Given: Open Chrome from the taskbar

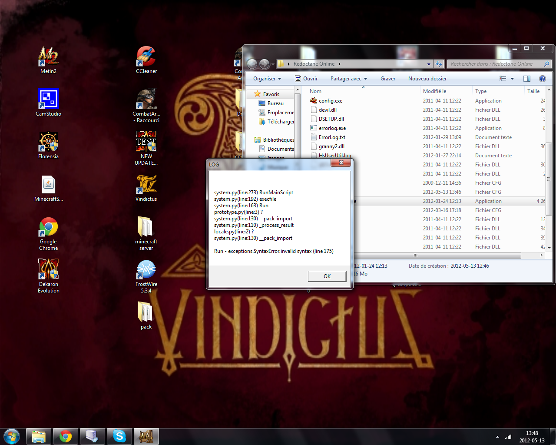Looking at the screenshot, I should pos(66,436).
